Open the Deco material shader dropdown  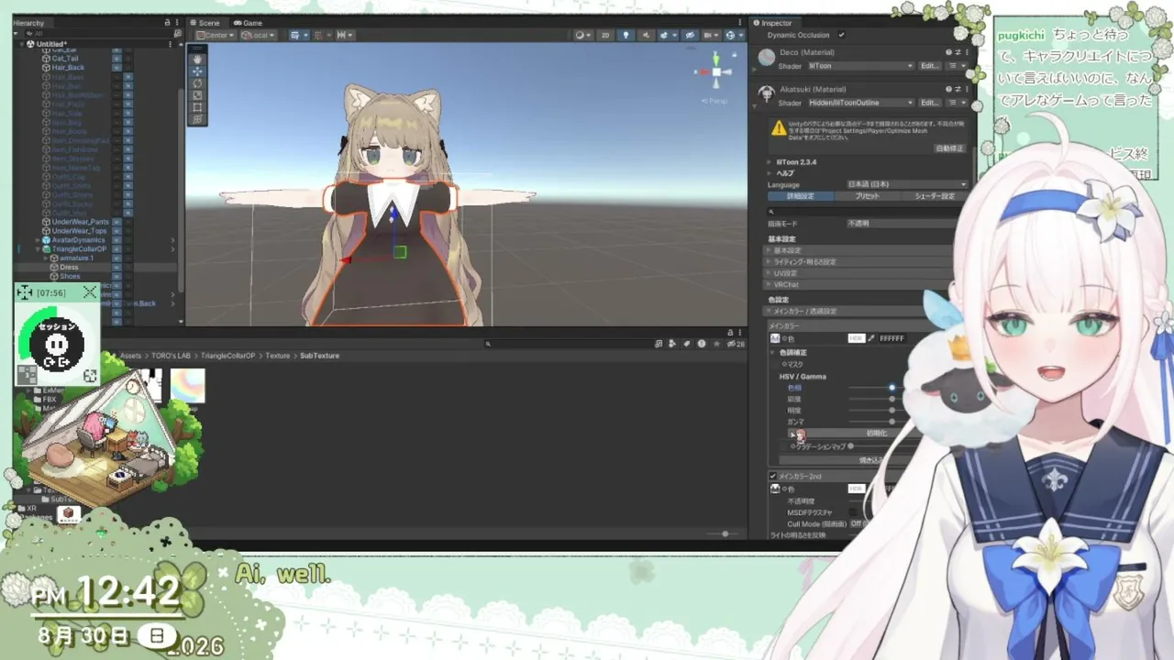click(x=860, y=66)
